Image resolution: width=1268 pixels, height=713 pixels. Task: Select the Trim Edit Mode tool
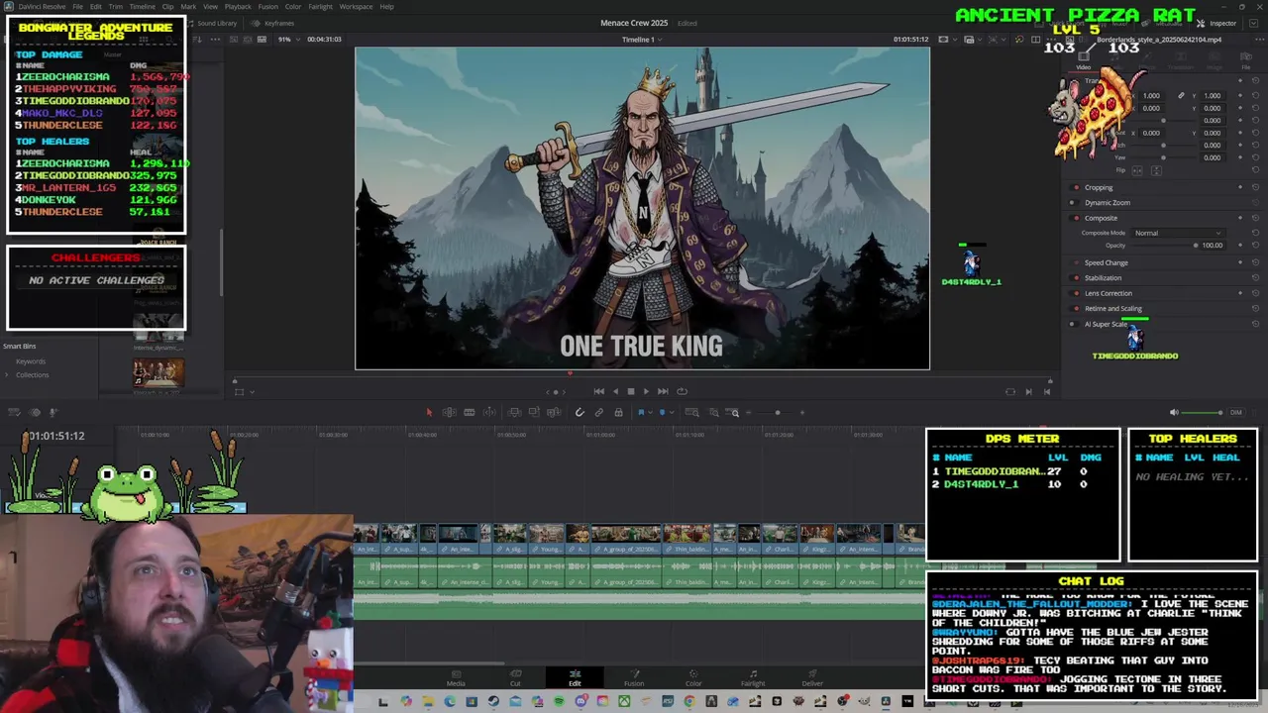click(449, 412)
